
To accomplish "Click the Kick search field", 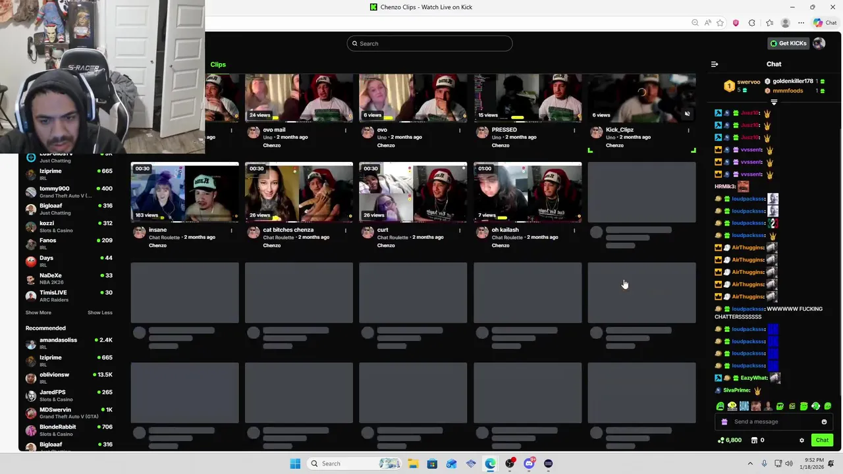I will click(x=429, y=43).
